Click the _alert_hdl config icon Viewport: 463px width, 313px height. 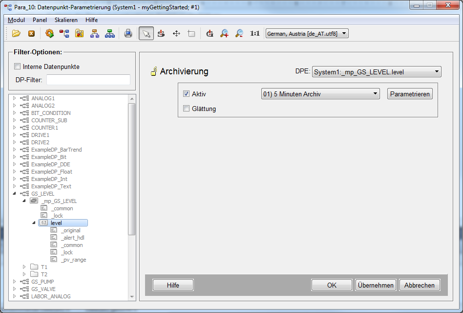[53, 237]
